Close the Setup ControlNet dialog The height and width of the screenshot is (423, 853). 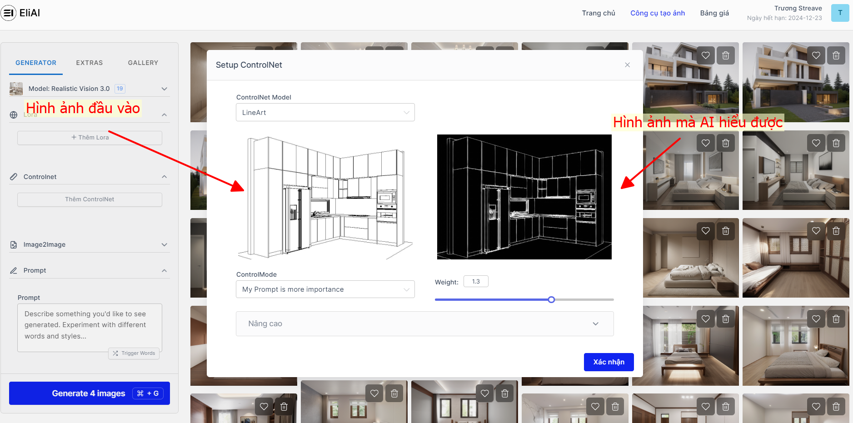[x=627, y=65]
